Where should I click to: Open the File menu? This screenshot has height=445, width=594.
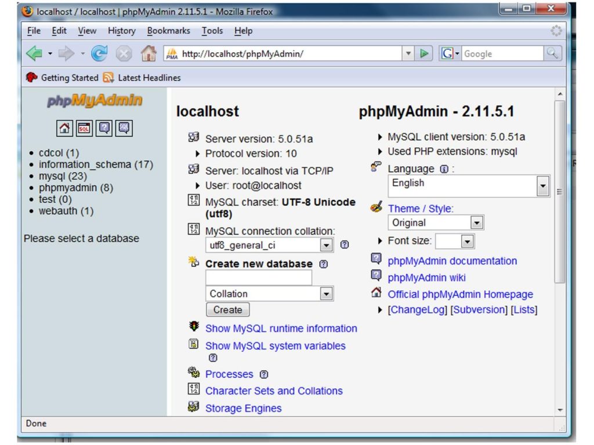pyautogui.click(x=34, y=31)
